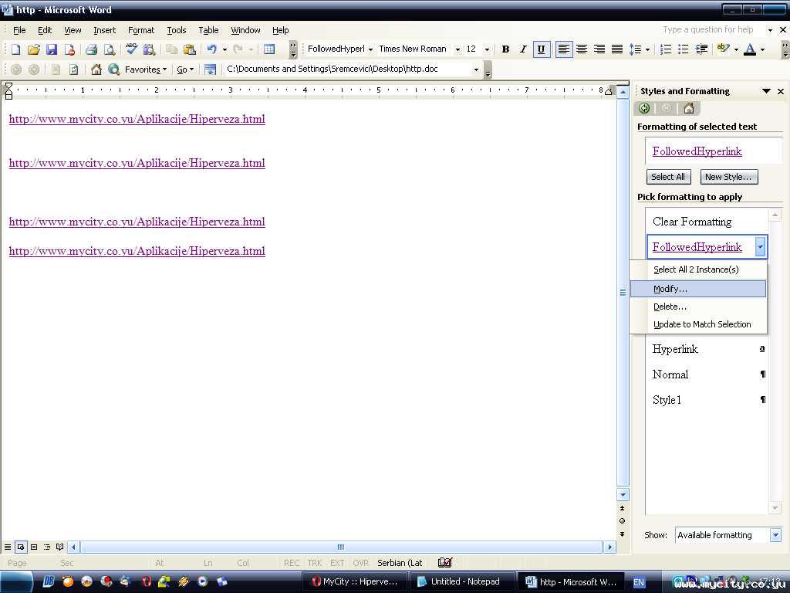This screenshot has height=593, width=790.
Task: Open the Format menu
Action: point(141,30)
